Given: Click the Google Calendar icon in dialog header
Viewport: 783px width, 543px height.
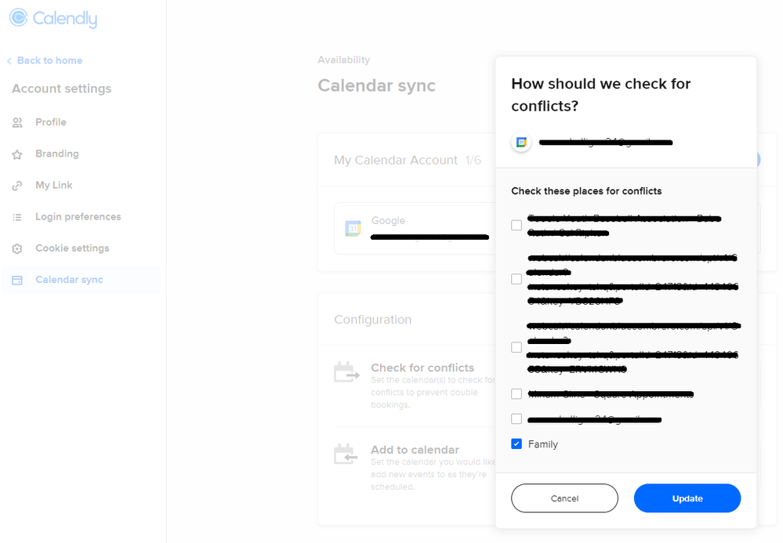Looking at the screenshot, I should click(x=521, y=142).
